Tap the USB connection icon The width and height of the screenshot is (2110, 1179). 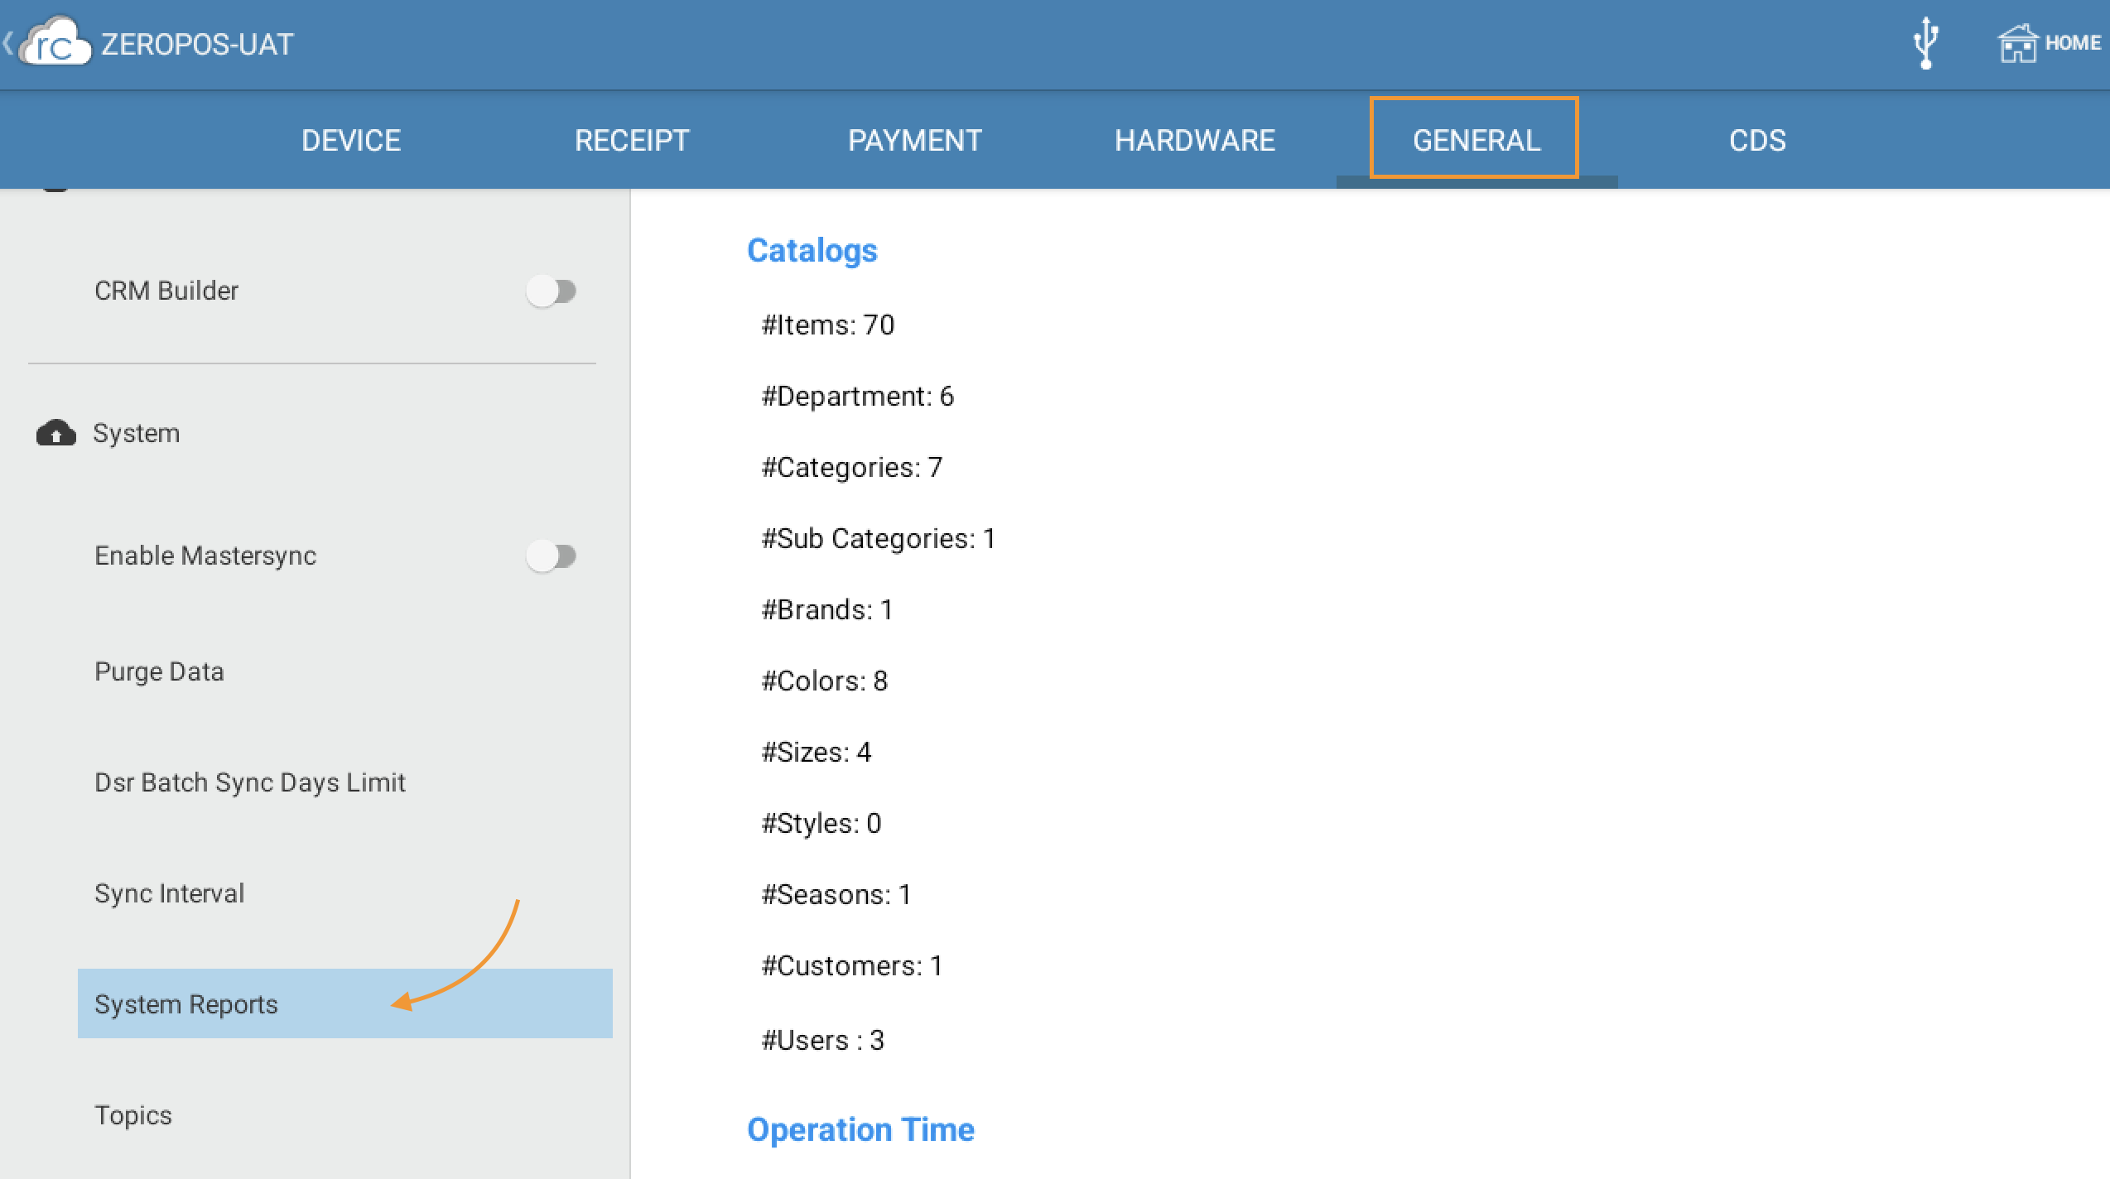click(1926, 43)
